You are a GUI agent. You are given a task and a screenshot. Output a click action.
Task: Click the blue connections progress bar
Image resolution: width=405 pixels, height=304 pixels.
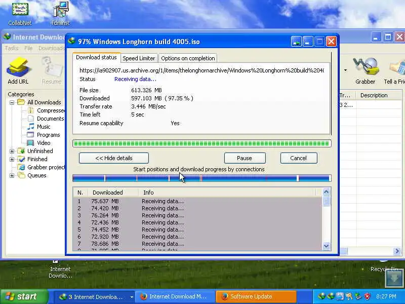coord(201,178)
